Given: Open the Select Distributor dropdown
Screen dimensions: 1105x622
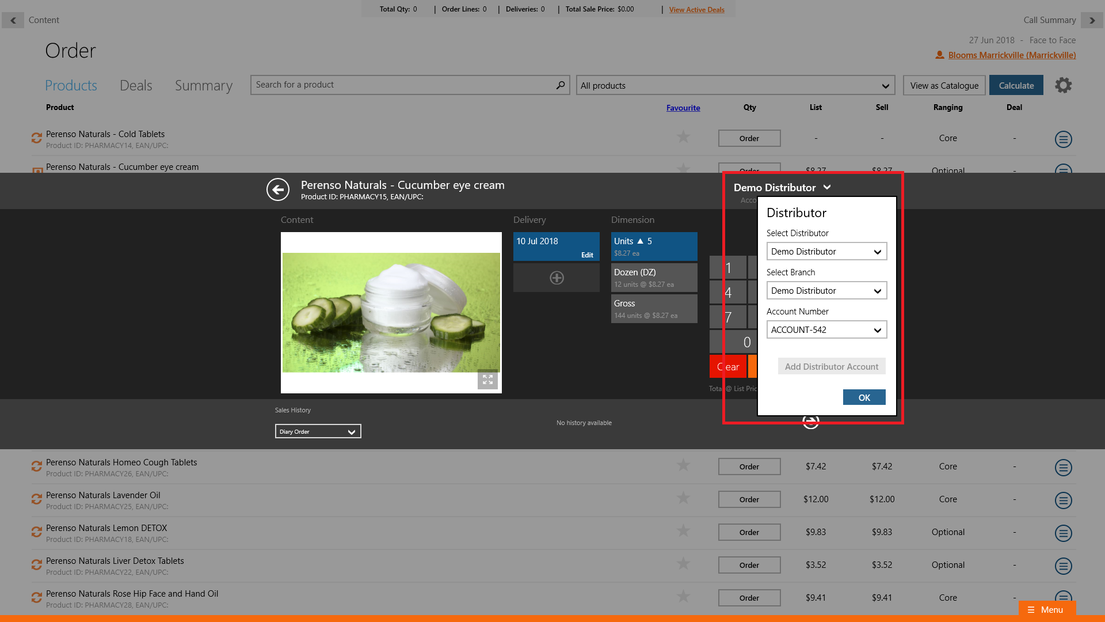Looking at the screenshot, I should point(826,252).
